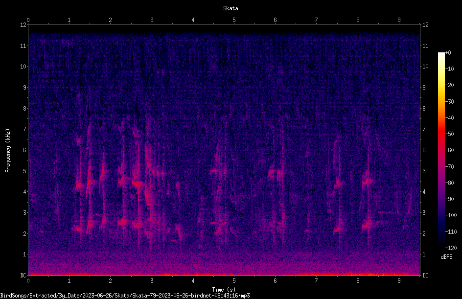Click the "+0" value on the colorbar
Image resolution: width=462 pixels, height=299 pixels.
coord(448,53)
